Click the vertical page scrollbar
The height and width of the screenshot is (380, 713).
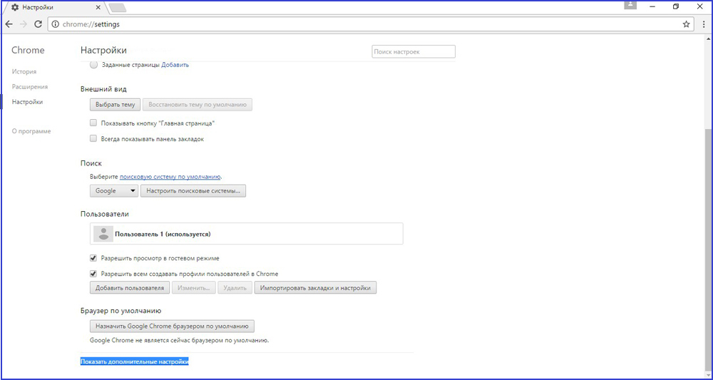click(707, 250)
